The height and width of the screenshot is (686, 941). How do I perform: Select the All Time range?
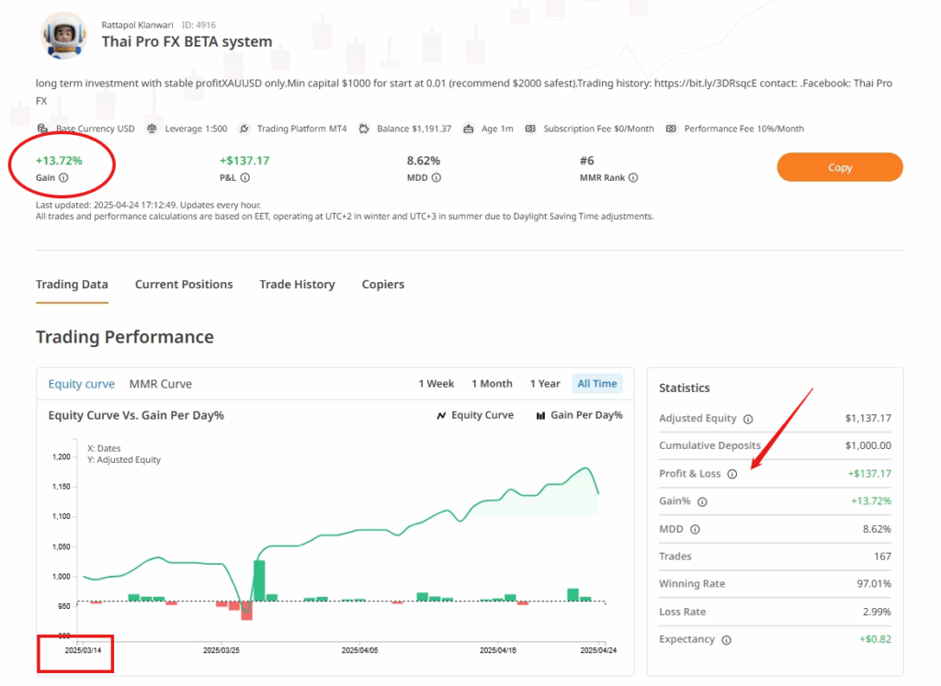[x=597, y=384]
